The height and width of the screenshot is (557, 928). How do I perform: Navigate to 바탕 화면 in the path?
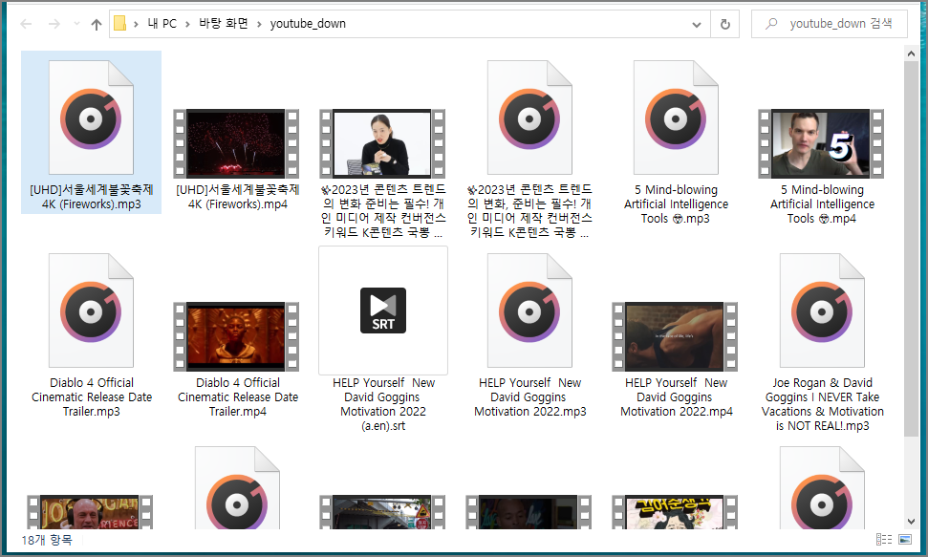tap(224, 24)
